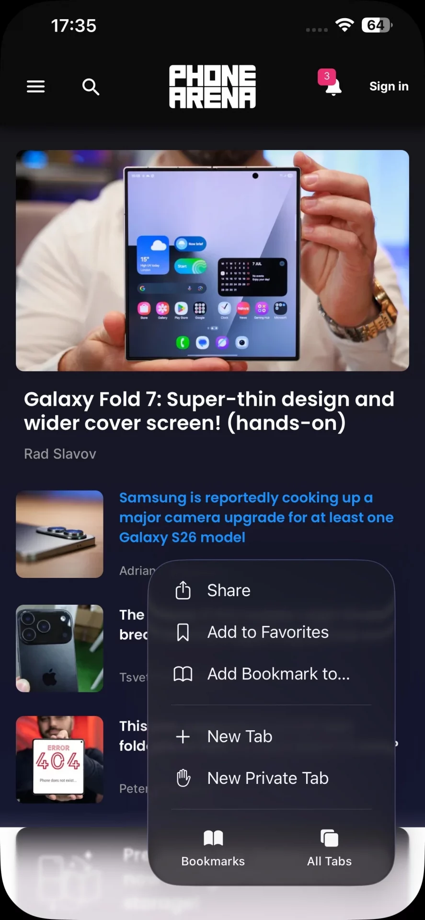Select Add Bookmark to... option
425x920 pixels.
click(x=272, y=674)
